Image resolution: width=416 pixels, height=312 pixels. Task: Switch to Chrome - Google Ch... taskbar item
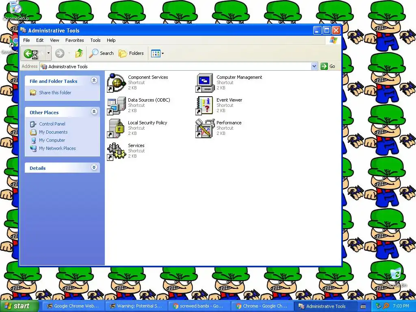262,306
